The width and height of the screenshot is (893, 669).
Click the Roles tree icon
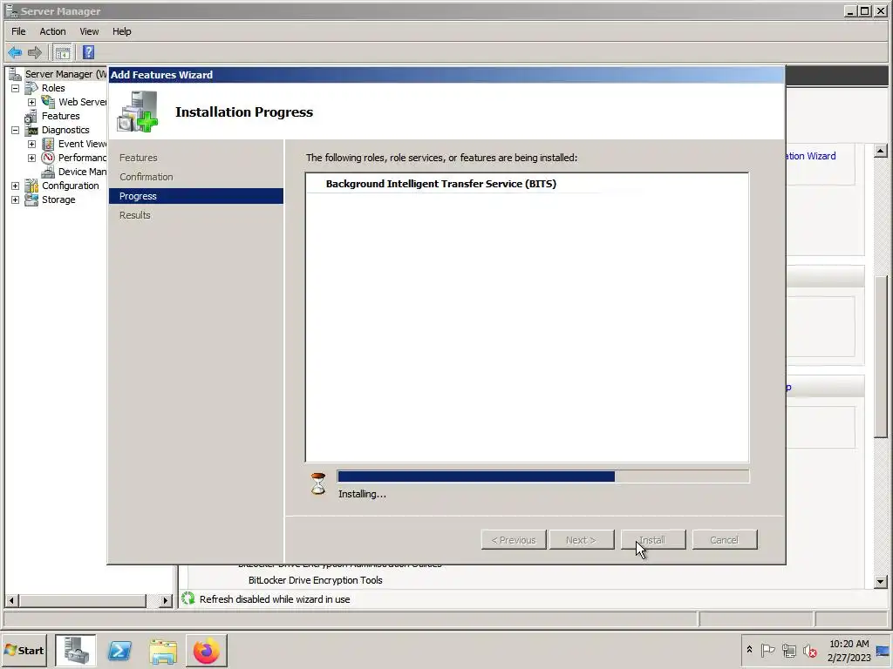coord(32,88)
